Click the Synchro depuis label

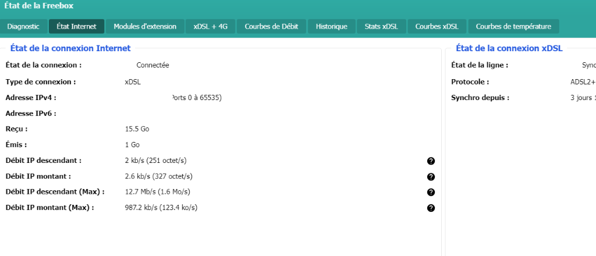[x=480, y=98]
